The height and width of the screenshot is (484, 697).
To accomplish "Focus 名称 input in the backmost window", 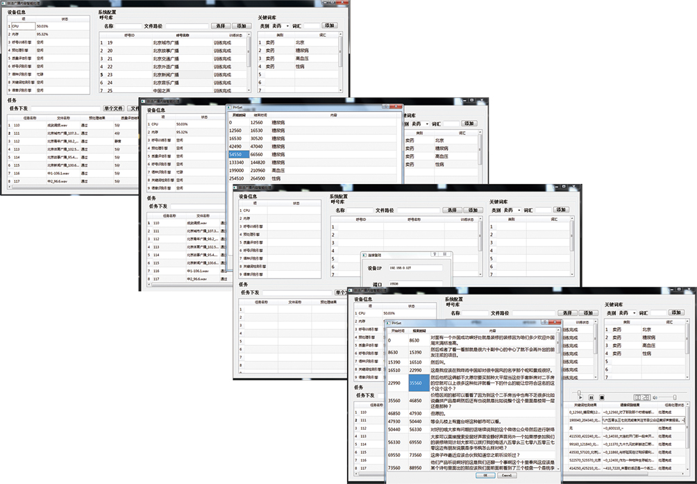I will pyautogui.click(x=128, y=26).
